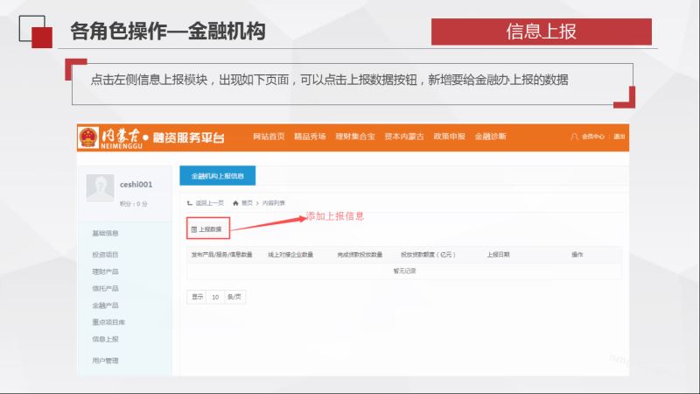Open the 网站首页 nav item
This screenshot has width=700, height=394.
269,137
